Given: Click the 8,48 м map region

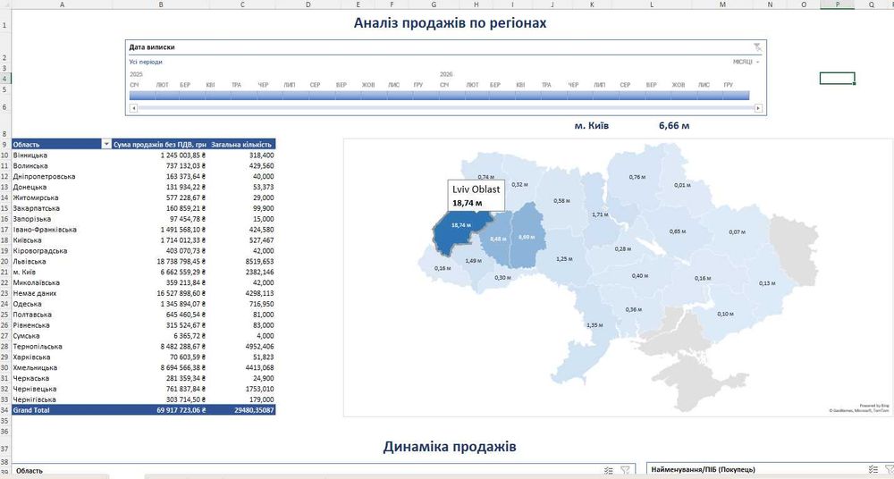Looking at the screenshot, I should pos(497,239).
